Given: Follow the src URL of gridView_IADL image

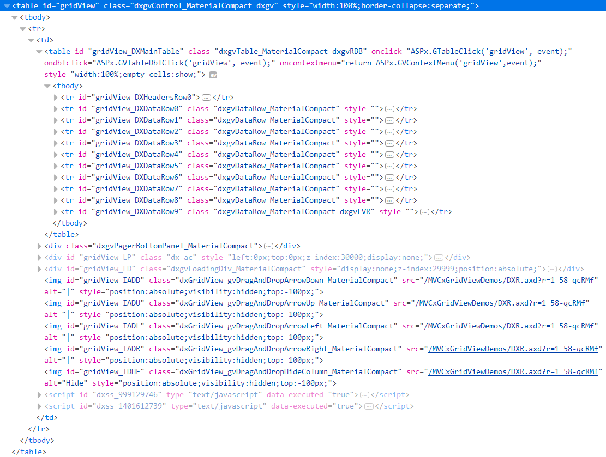Looking at the screenshot, I should pyautogui.click(x=507, y=326).
